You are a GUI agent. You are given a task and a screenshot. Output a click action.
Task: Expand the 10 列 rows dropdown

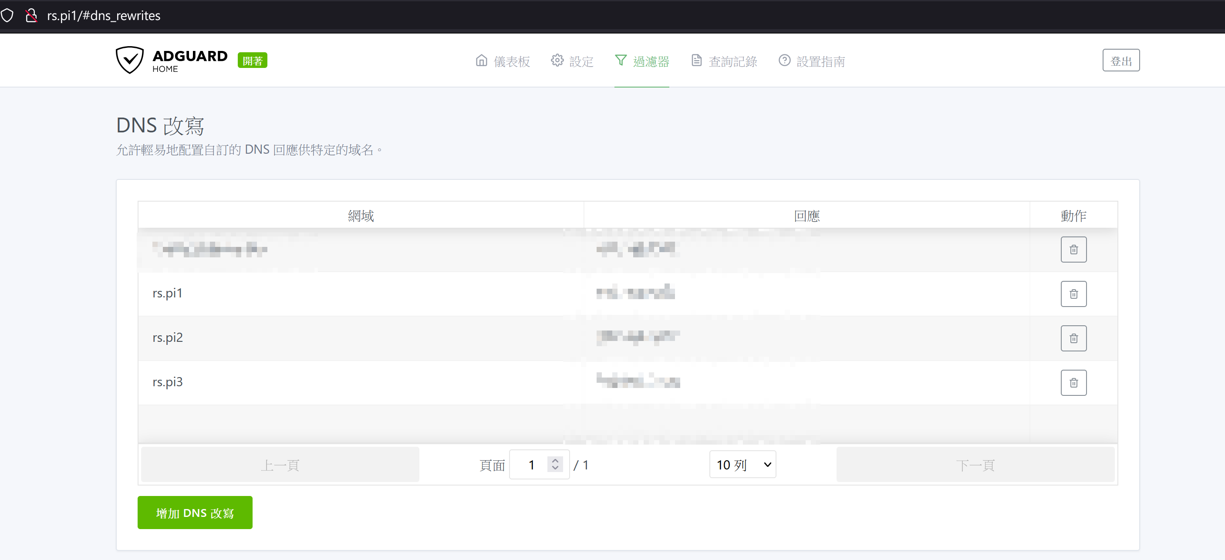pyautogui.click(x=742, y=465)
